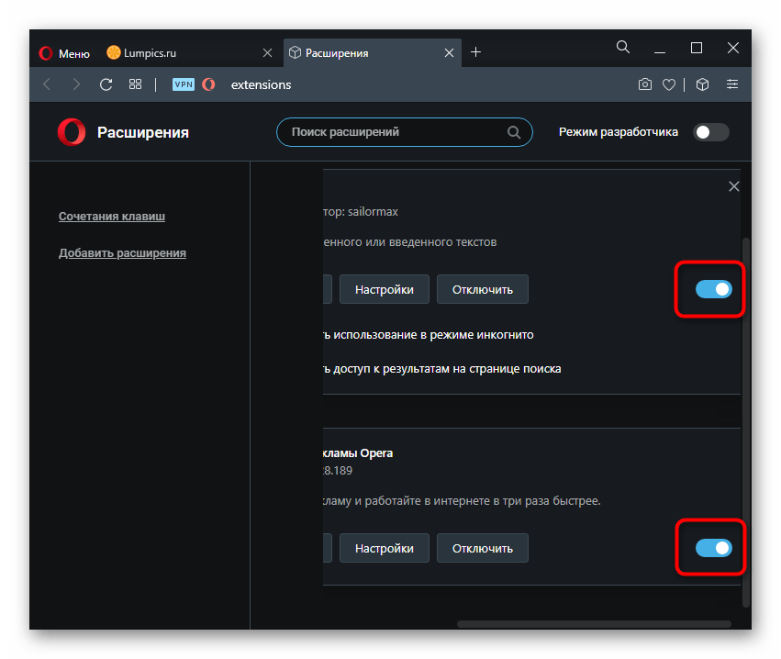Screen dimensions: 781x659
Task: Open the Сочетания клавиш link
Action: click(x=112, y=217)
